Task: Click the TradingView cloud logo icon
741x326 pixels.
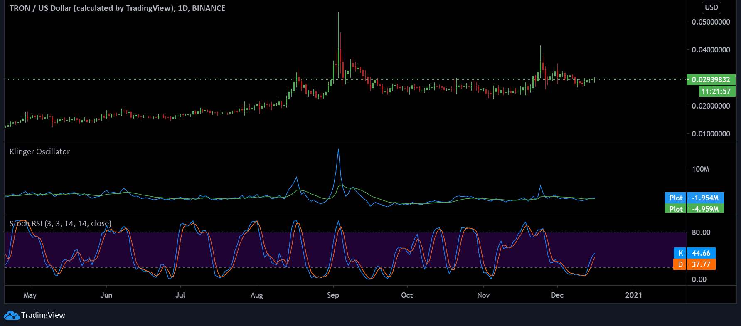Action: [12, 315]
